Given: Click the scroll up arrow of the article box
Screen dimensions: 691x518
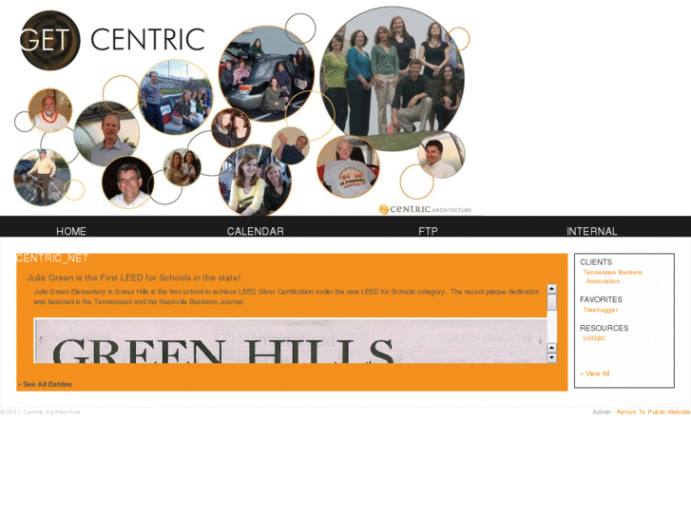Looking at the screenshot, I should (x=551, y=289).
